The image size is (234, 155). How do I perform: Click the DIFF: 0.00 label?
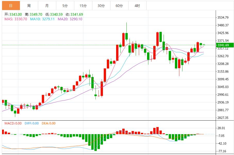click(x=31, y=123)
